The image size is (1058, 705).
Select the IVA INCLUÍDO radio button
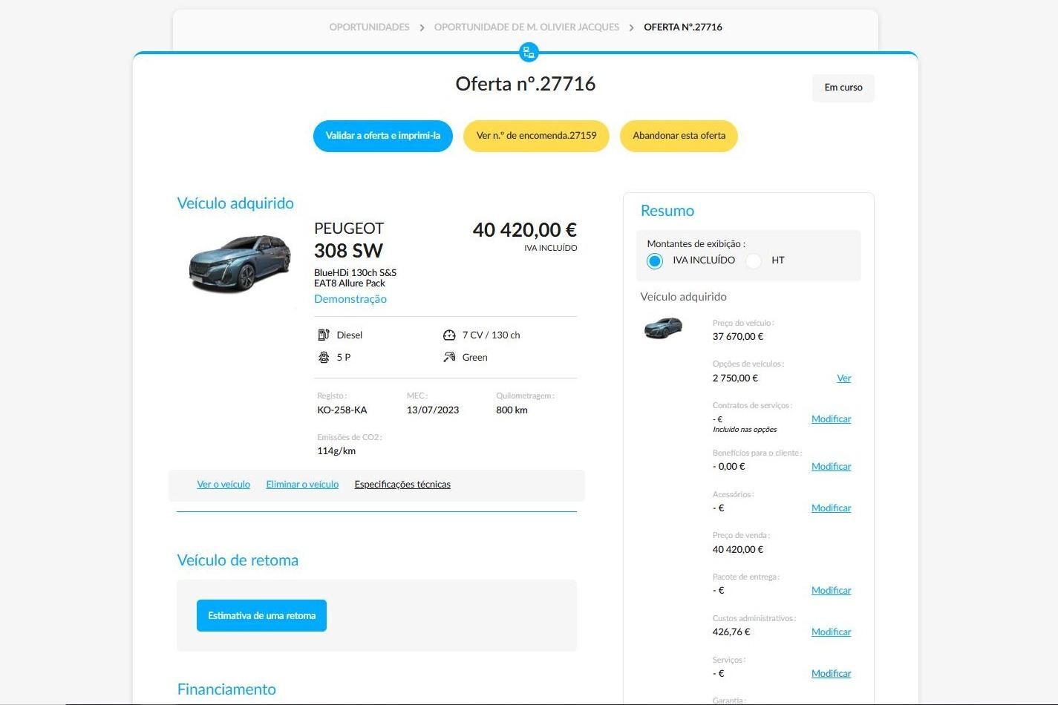[x=654, y=260]
